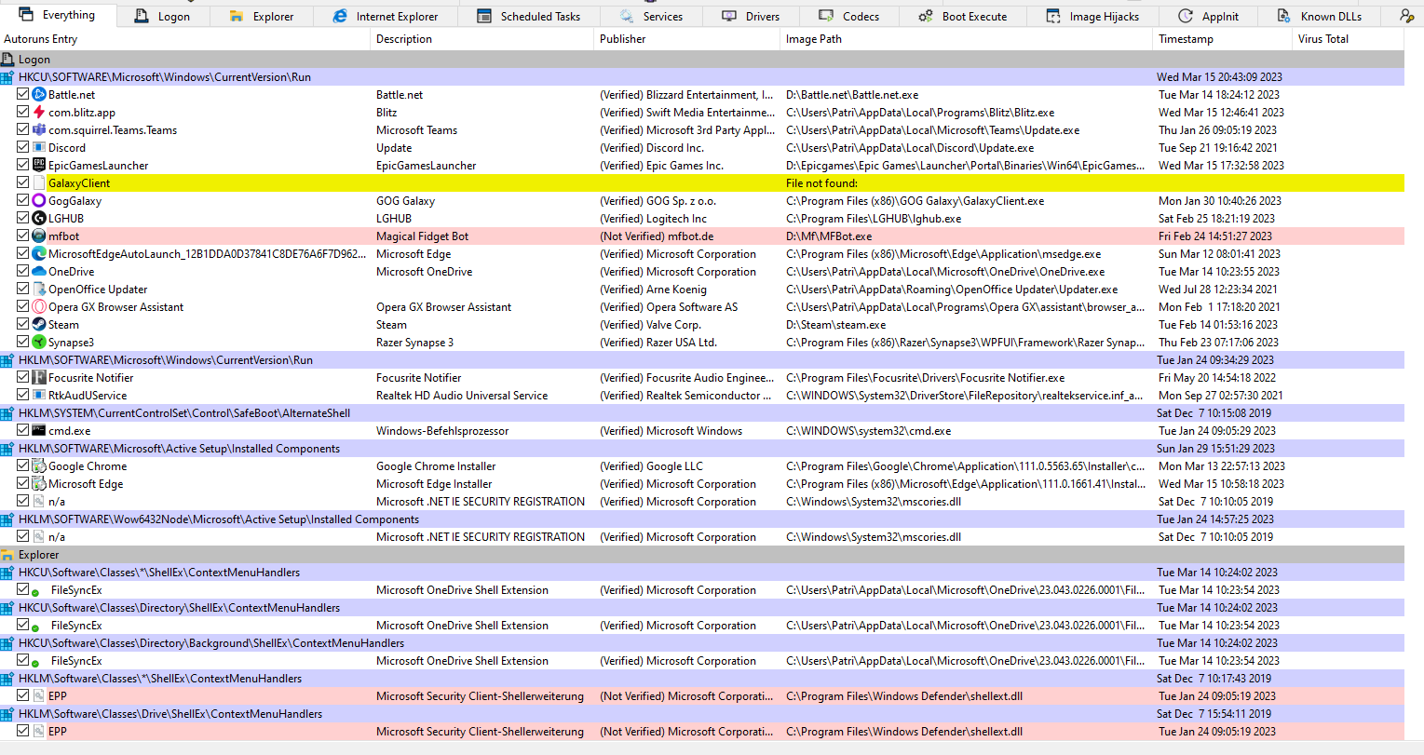The width and height of the screenshot is (1424, 755).
Task: Select HKCU CurrentVersion\Run registry key row
Action: coord(702,76)
